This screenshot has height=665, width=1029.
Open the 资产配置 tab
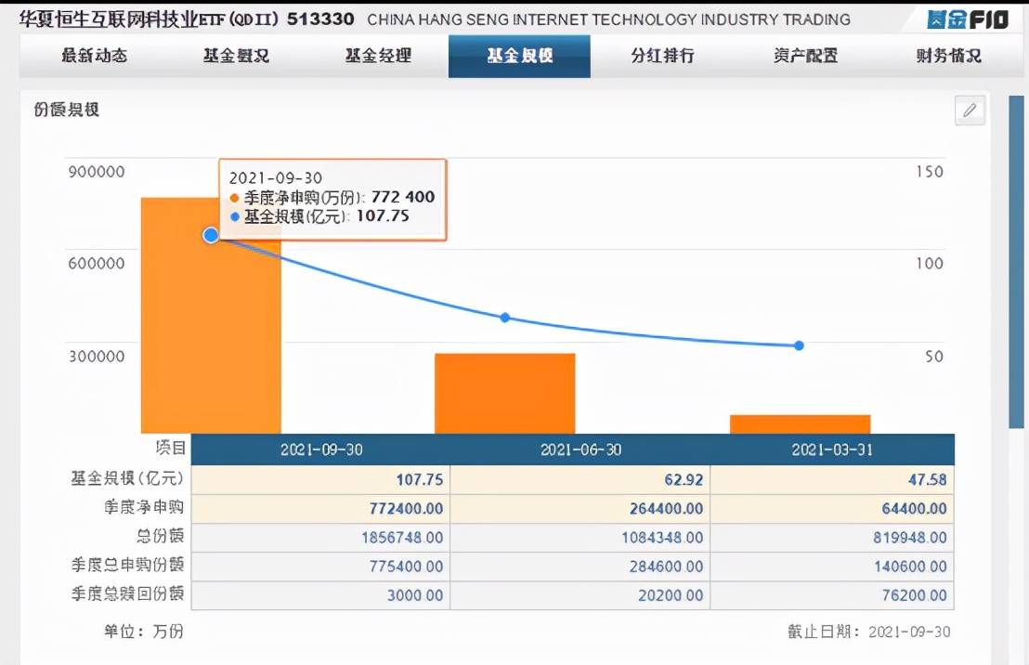pyautogui.click(x=805, y=56)
